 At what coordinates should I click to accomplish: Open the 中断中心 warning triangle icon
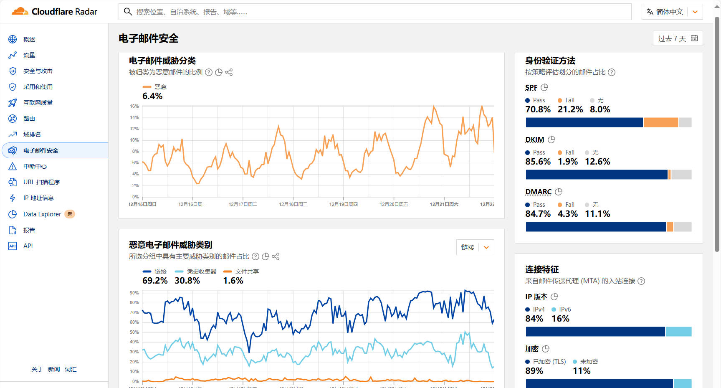[13, 166]
